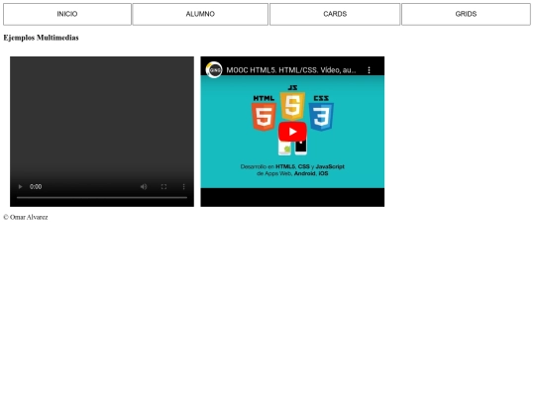Open the CARDS navigation button
Image resolution: width=535 pixels, height=401 pixels.
335,14
